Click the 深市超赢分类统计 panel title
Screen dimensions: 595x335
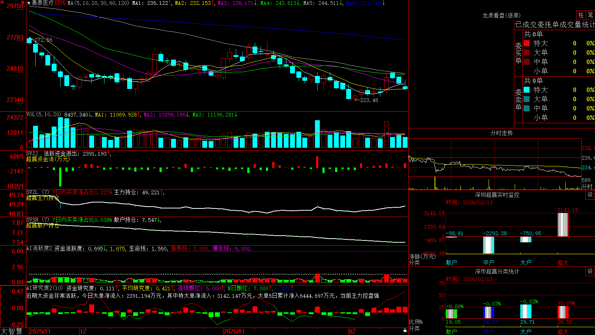[x=497, y=271]
